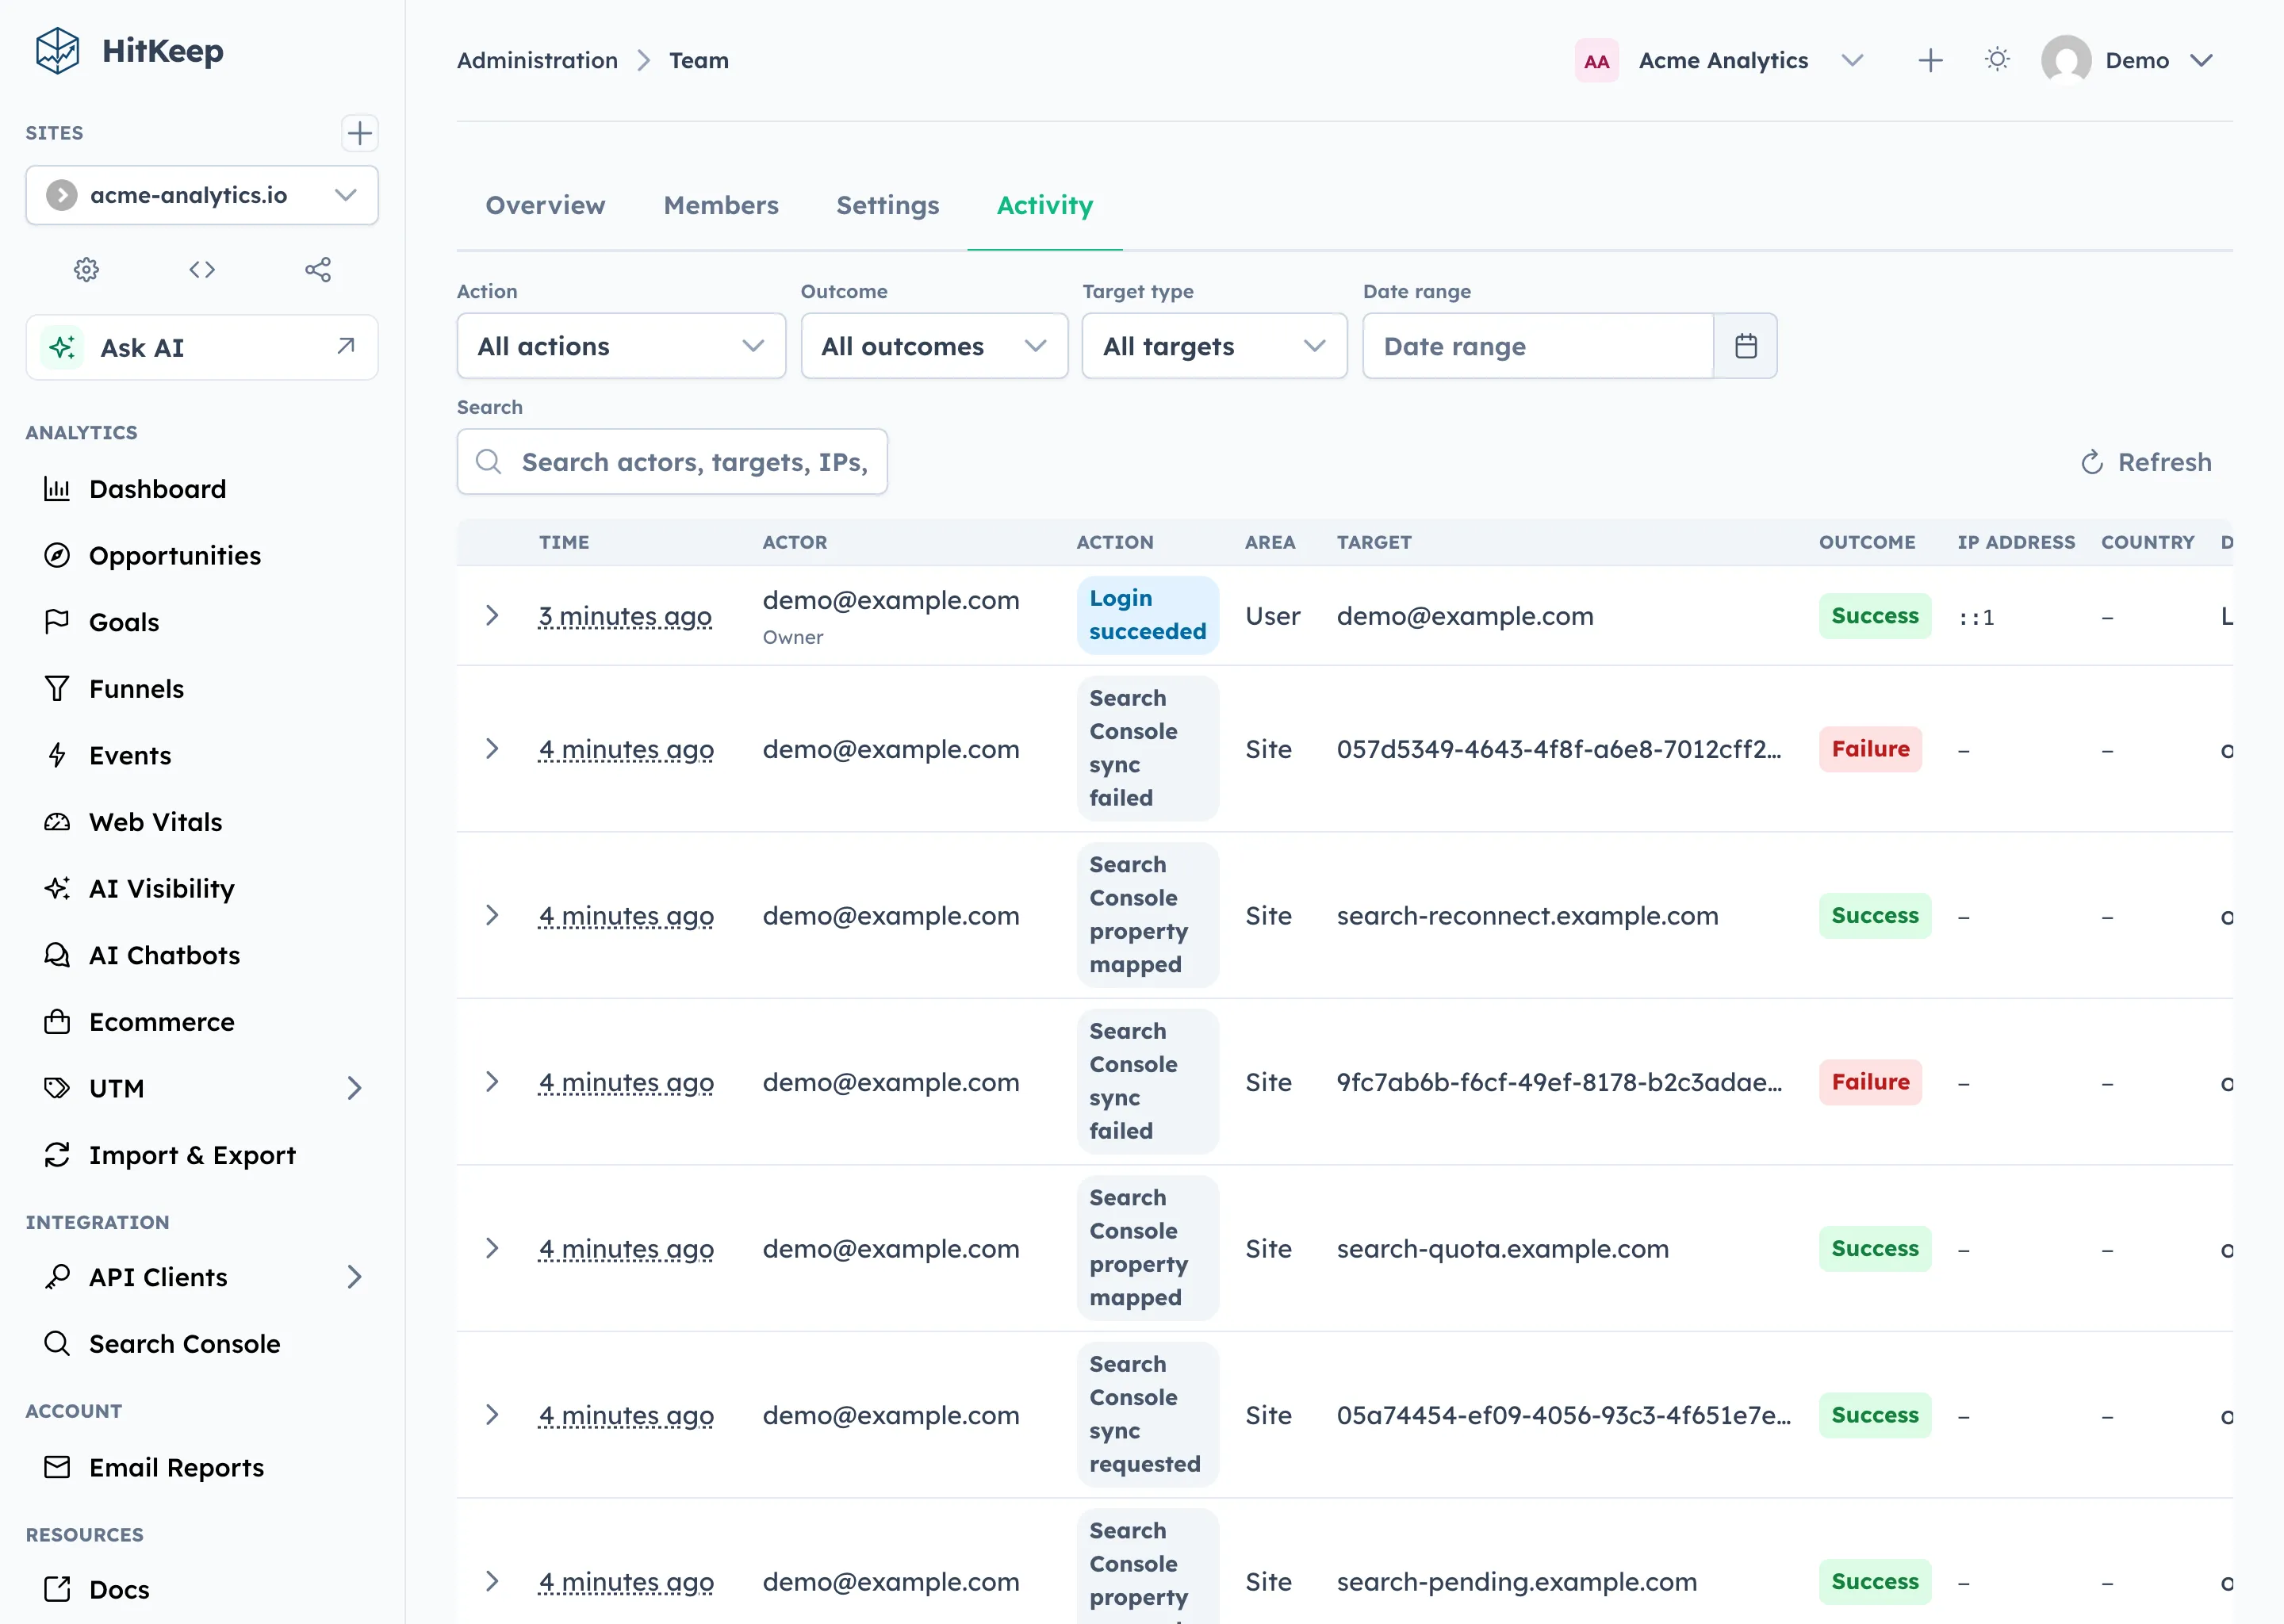The height and width of the screenshot is (1624, 2284).
Task: Click the Docs external link icon
Action: tap(57, 1589)
